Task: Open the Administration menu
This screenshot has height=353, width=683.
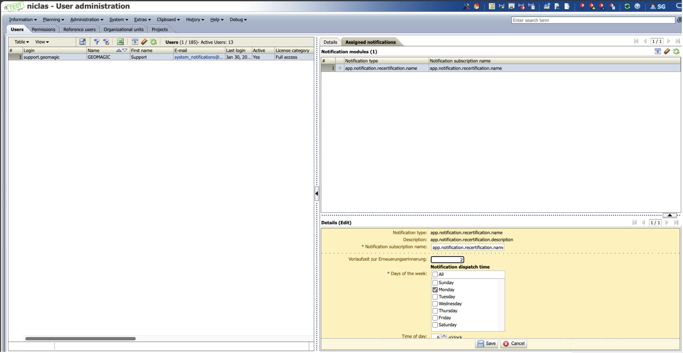Action: [86, 19]
